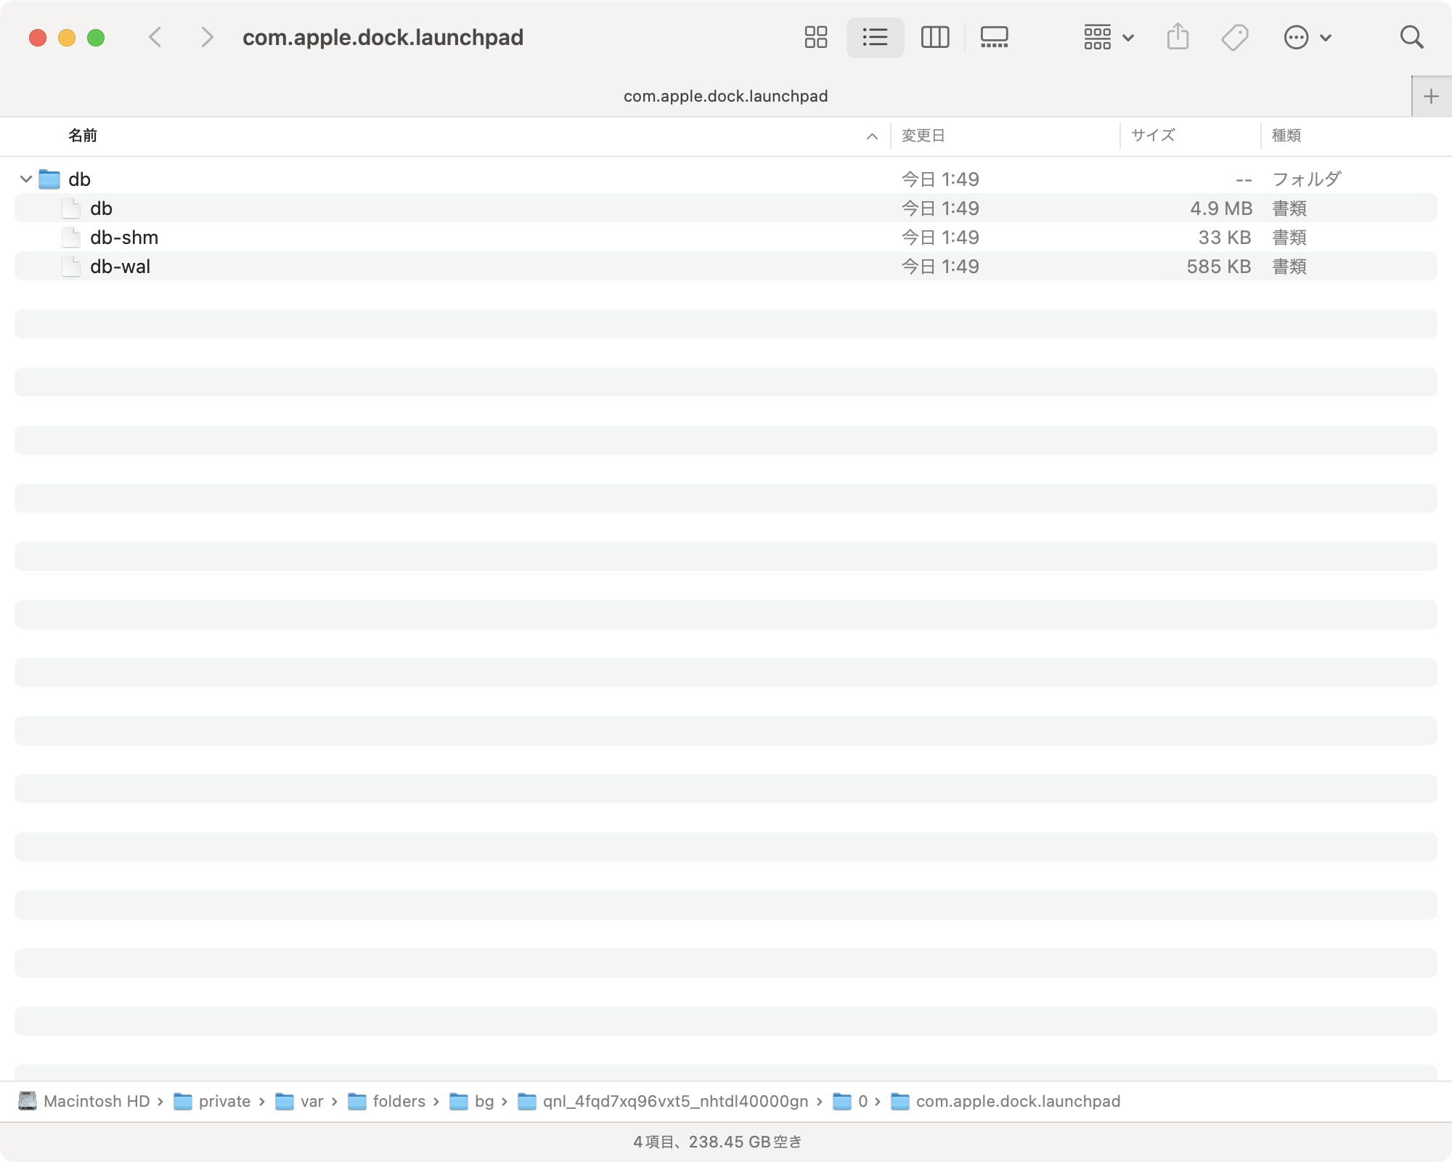This screenshot has height=1162, width=1452.
Task: Sort by 変更日 column header
Action: pyautogui.click(x=923, y=135)
